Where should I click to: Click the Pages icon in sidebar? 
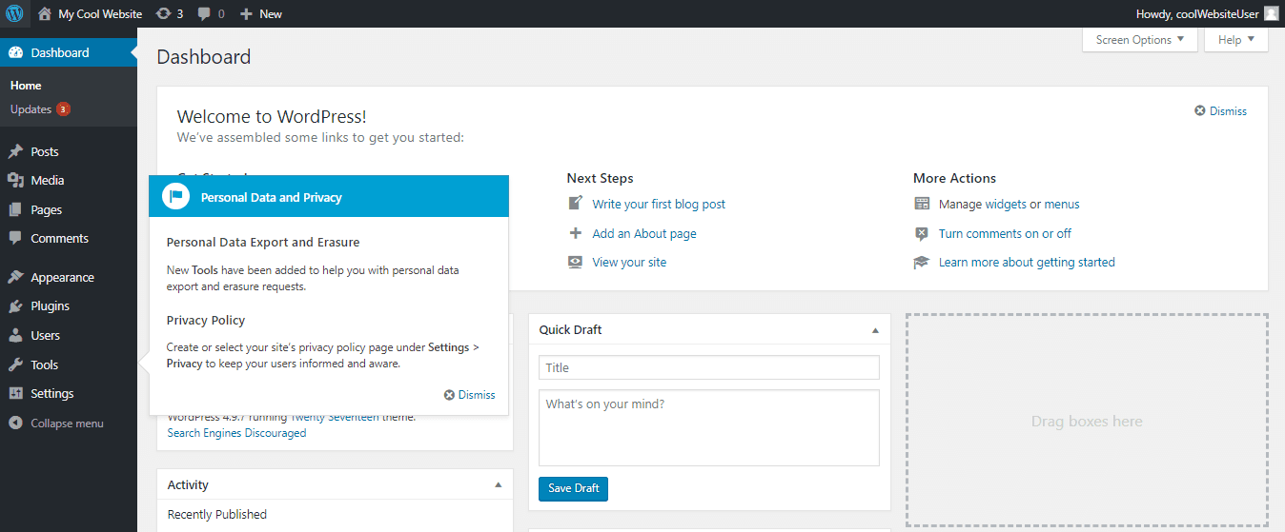point(15,209)
